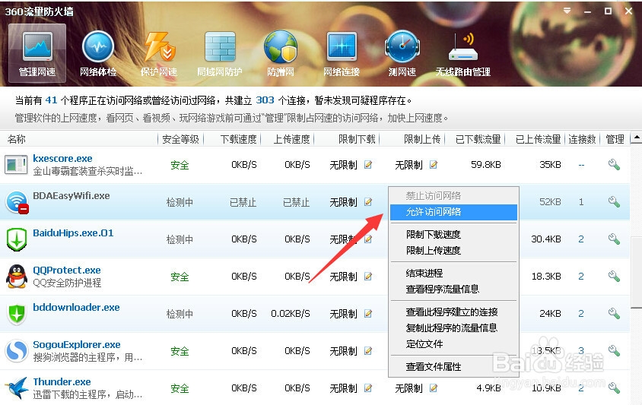Open BaiduHips.exe.01 name link
The height and width of the screenshot is (405, 642).
[x=73, y=233]
